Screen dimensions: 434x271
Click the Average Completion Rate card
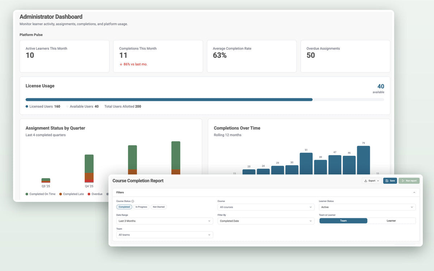tap(252, 56)
